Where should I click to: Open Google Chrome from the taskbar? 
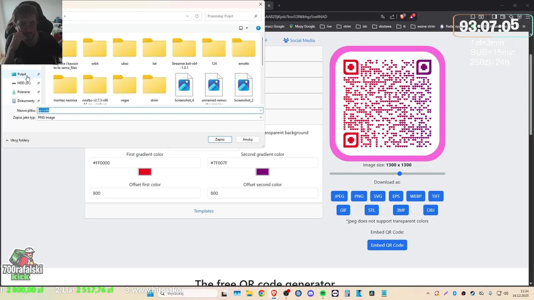(262, 293)
